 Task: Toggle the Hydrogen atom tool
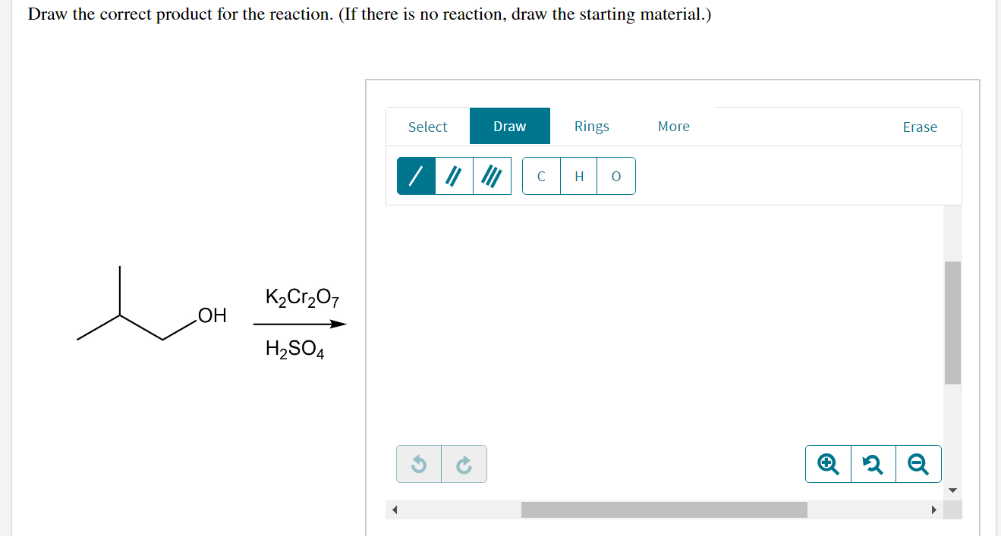578,175
